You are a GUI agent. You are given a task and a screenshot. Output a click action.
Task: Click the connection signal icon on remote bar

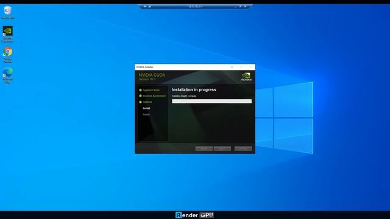[149, 7]
